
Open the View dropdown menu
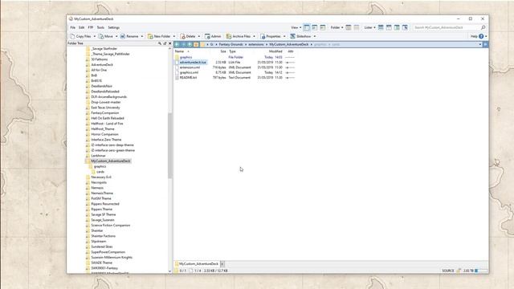[x=296, y=27]
